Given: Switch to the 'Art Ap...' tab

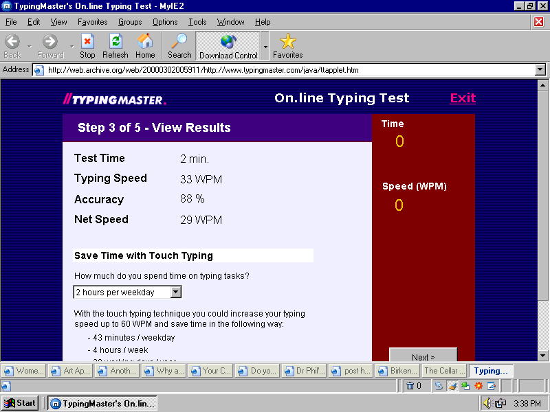Looking at the screenshot, I should (x=71, y=371).
